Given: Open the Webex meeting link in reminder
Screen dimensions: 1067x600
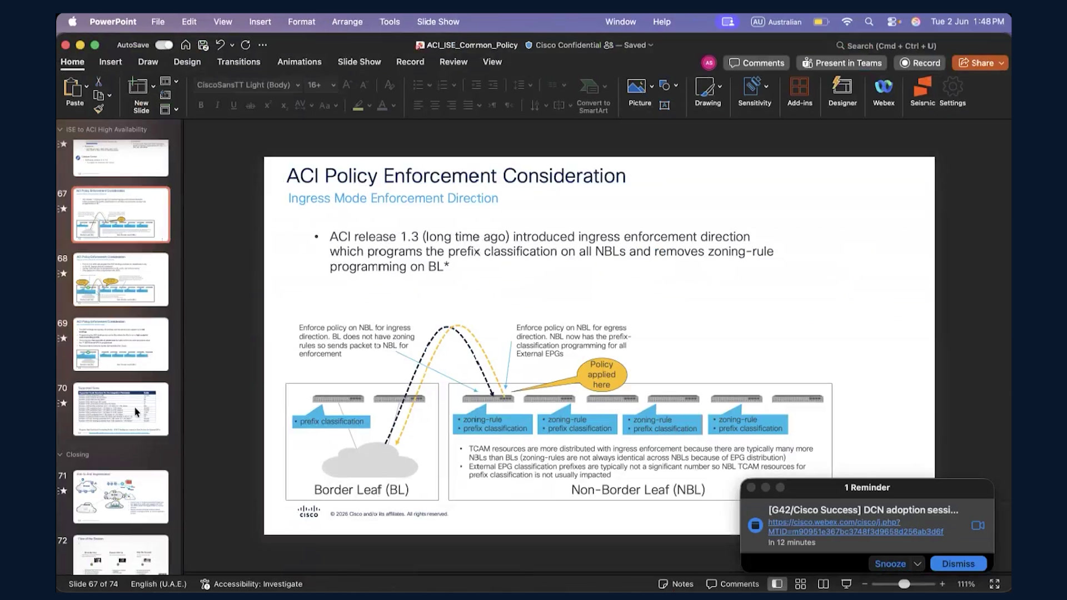Looking at the screenshot, I should [x=855, y=527].
